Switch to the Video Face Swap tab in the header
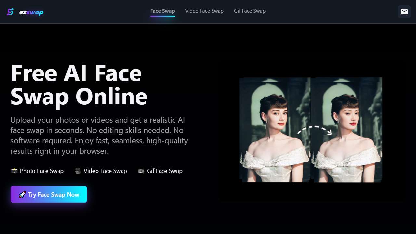This screenshot has width=416, height=234. [204, 11]
